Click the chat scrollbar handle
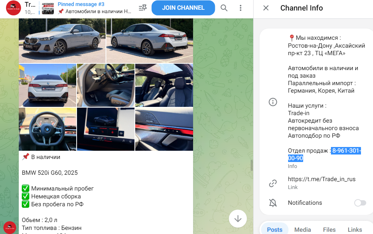The height and width of the screenshot is (234, 373). pos(252,165)
